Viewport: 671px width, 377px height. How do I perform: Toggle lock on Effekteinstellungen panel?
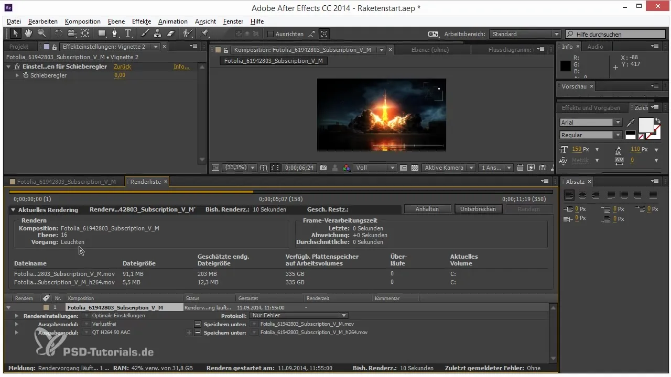[54, 47]
